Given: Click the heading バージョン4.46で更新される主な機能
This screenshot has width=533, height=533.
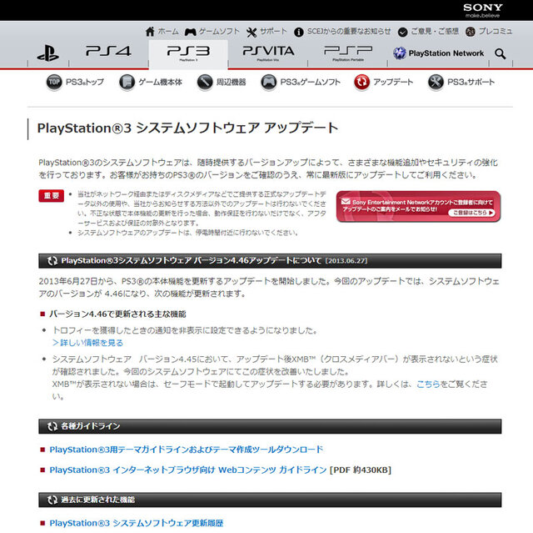Looking at the screenshot, I should 117,314.
